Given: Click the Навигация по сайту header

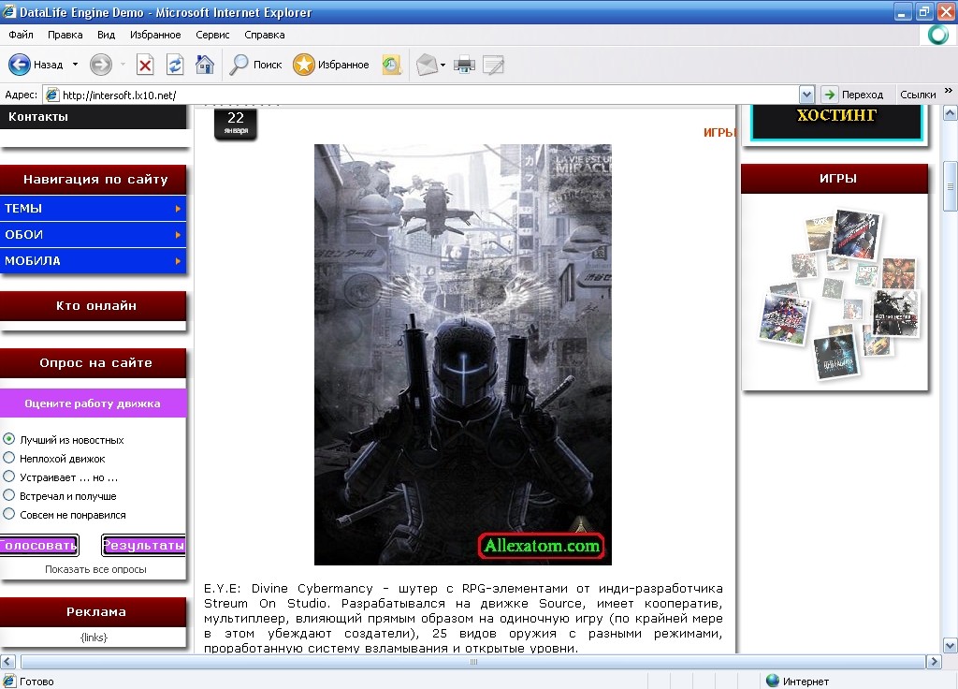Looking at the screenshot, I should pyautogui.click(x=93, y=180).
